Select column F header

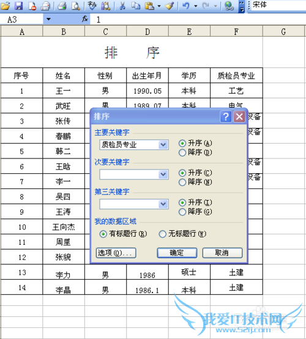click(x=236, y=32)
